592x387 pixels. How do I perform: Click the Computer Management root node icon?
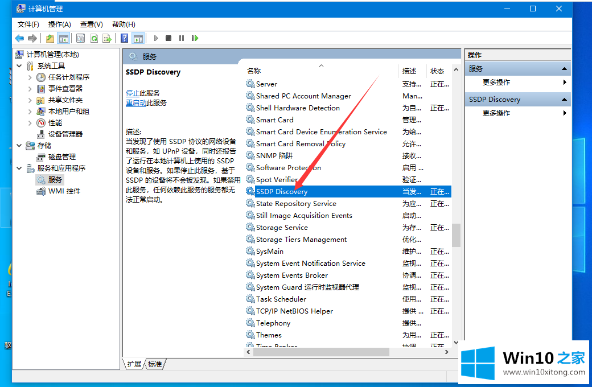click(19, 55)
